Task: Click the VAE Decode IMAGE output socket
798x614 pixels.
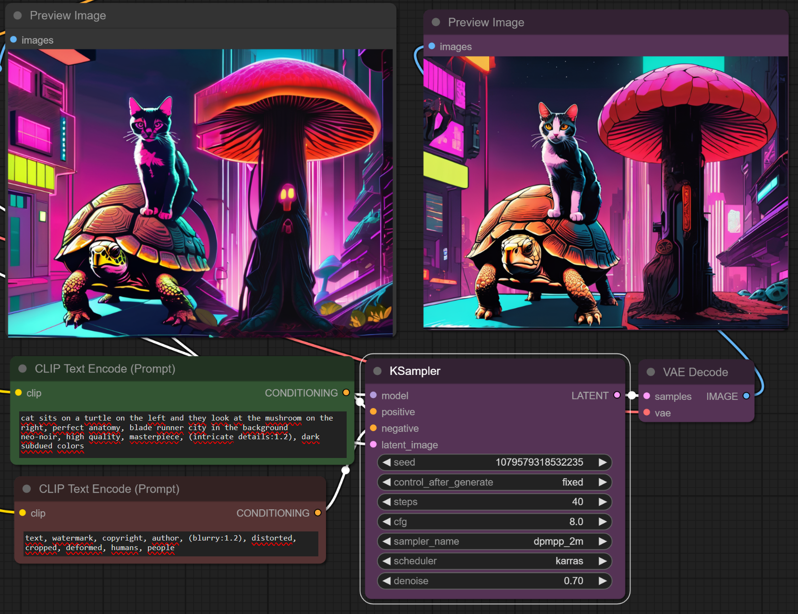Action: (746, 396)
